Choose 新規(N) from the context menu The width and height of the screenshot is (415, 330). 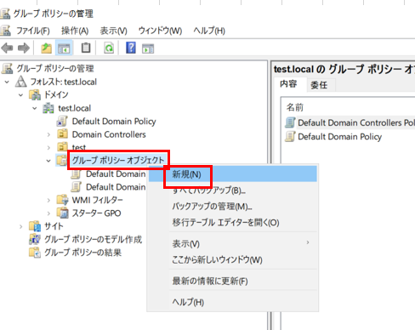[x=232, y=174]
